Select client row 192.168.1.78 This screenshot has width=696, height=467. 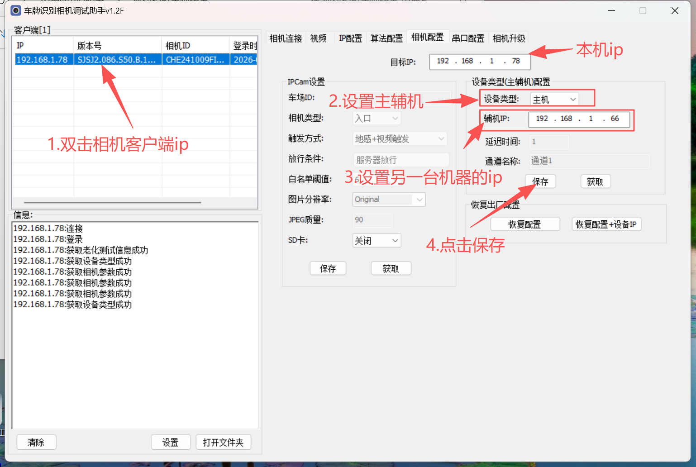pos(42,60)
